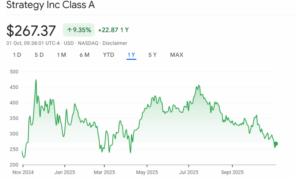Click the Nov 2024 axis label

tap(23, 172)
